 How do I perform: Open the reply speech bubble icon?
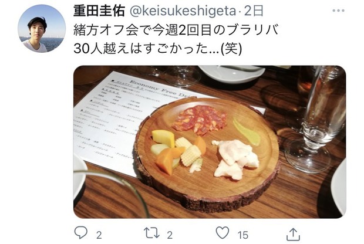(x=81, y=233)
